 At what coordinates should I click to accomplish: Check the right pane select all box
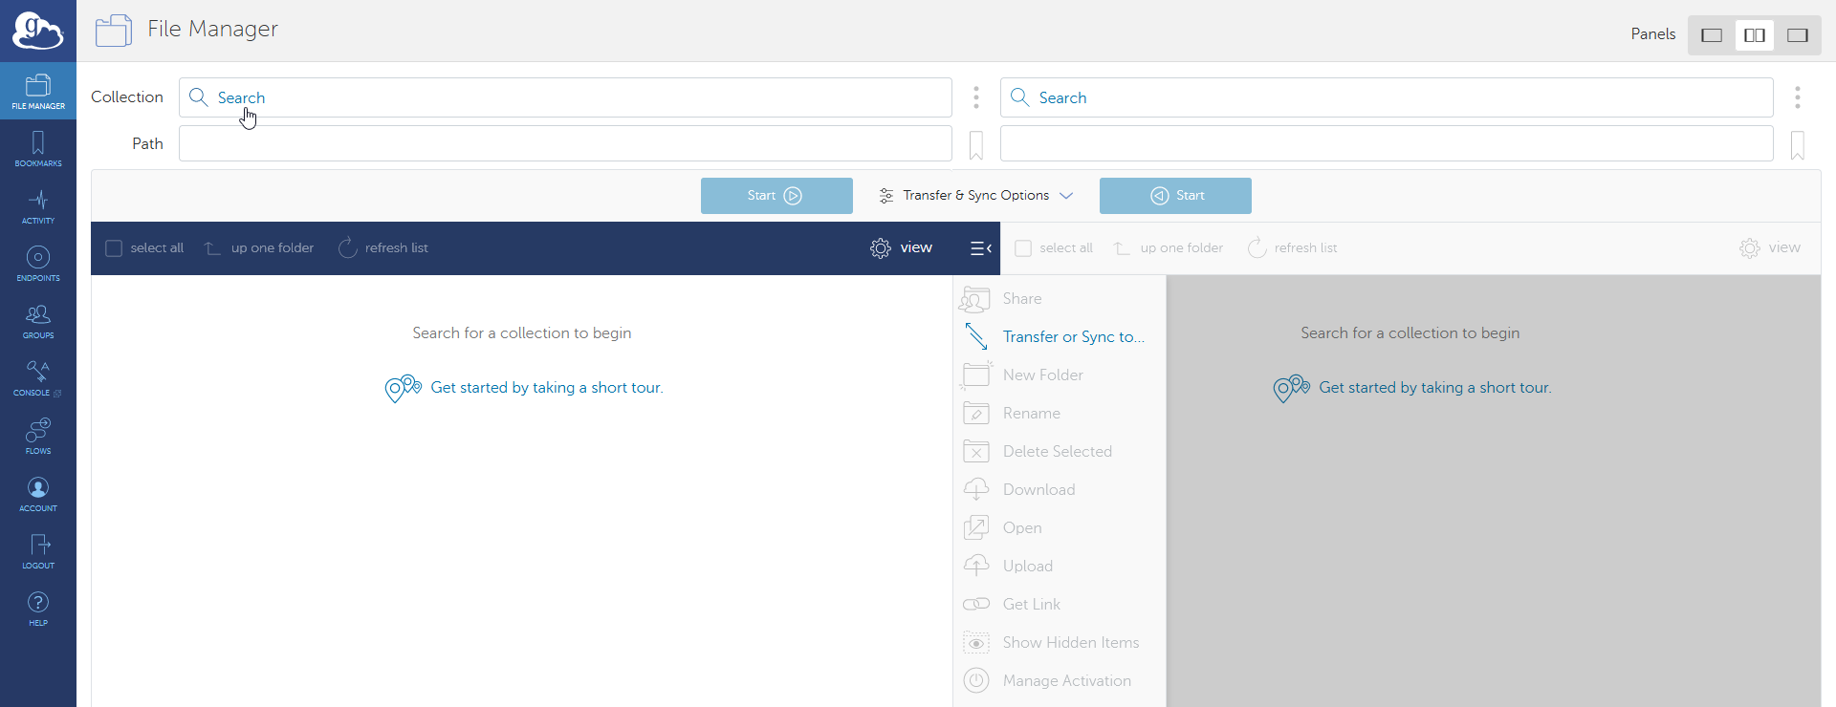(1023, 248)
